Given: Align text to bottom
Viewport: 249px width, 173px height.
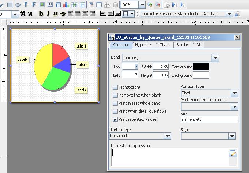Looking at the screenshot, I should 118,14.
